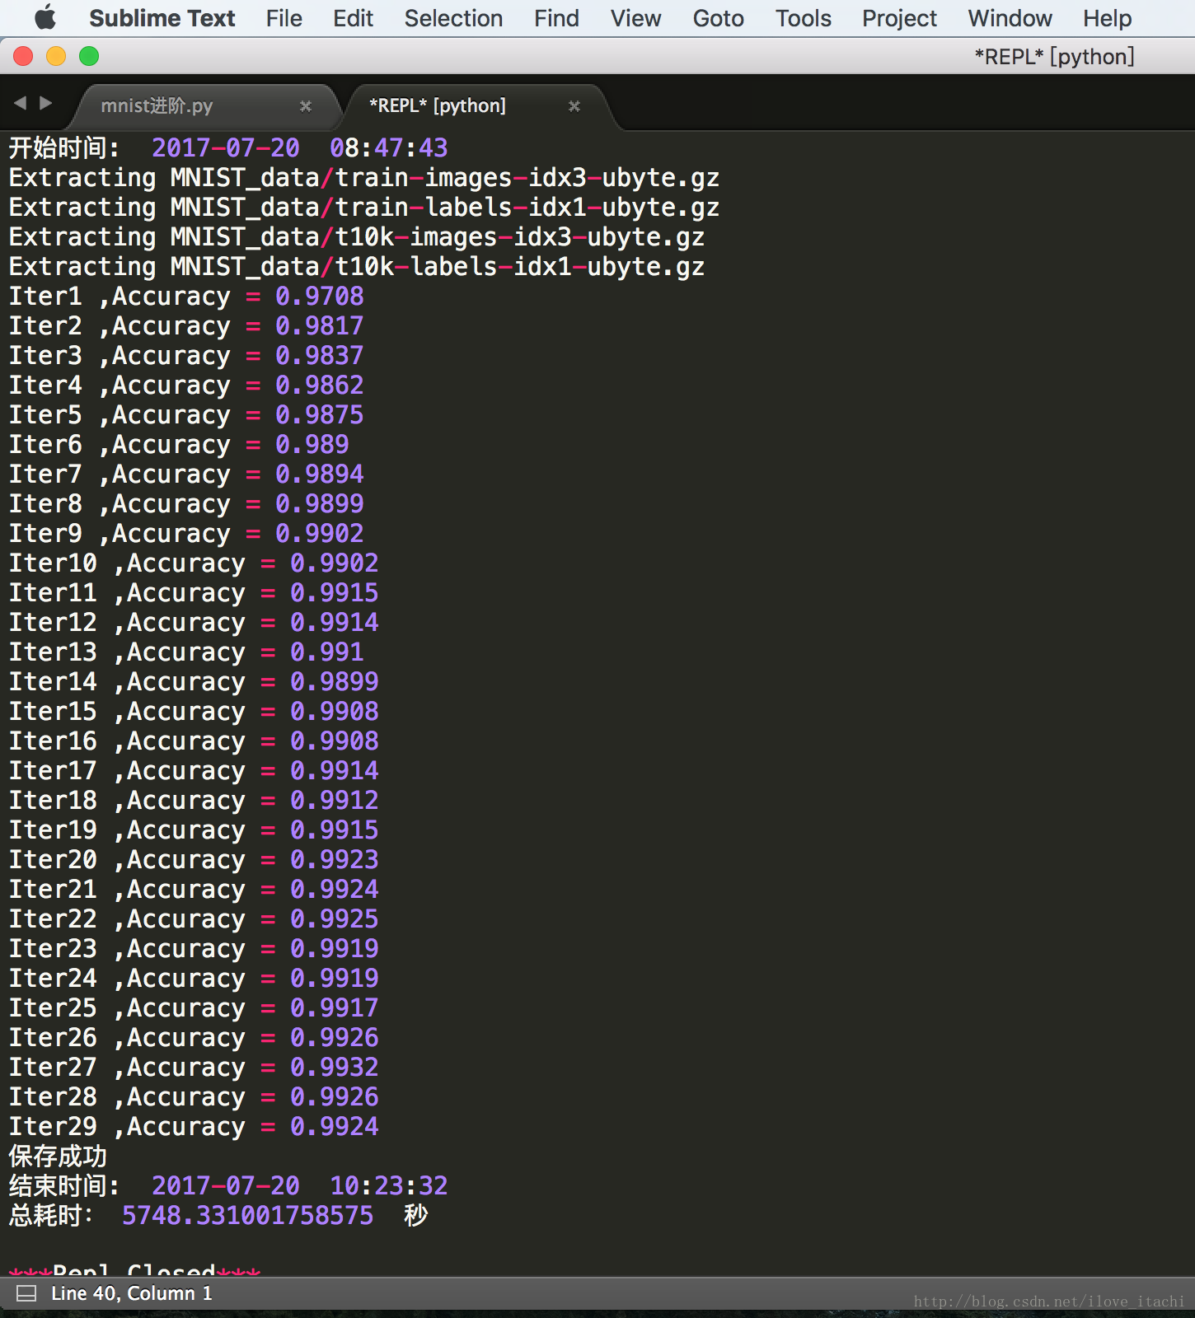The image size is (1195, 1318).
Task: Click the Iter16 line label
Action: (x=53, y=741)
